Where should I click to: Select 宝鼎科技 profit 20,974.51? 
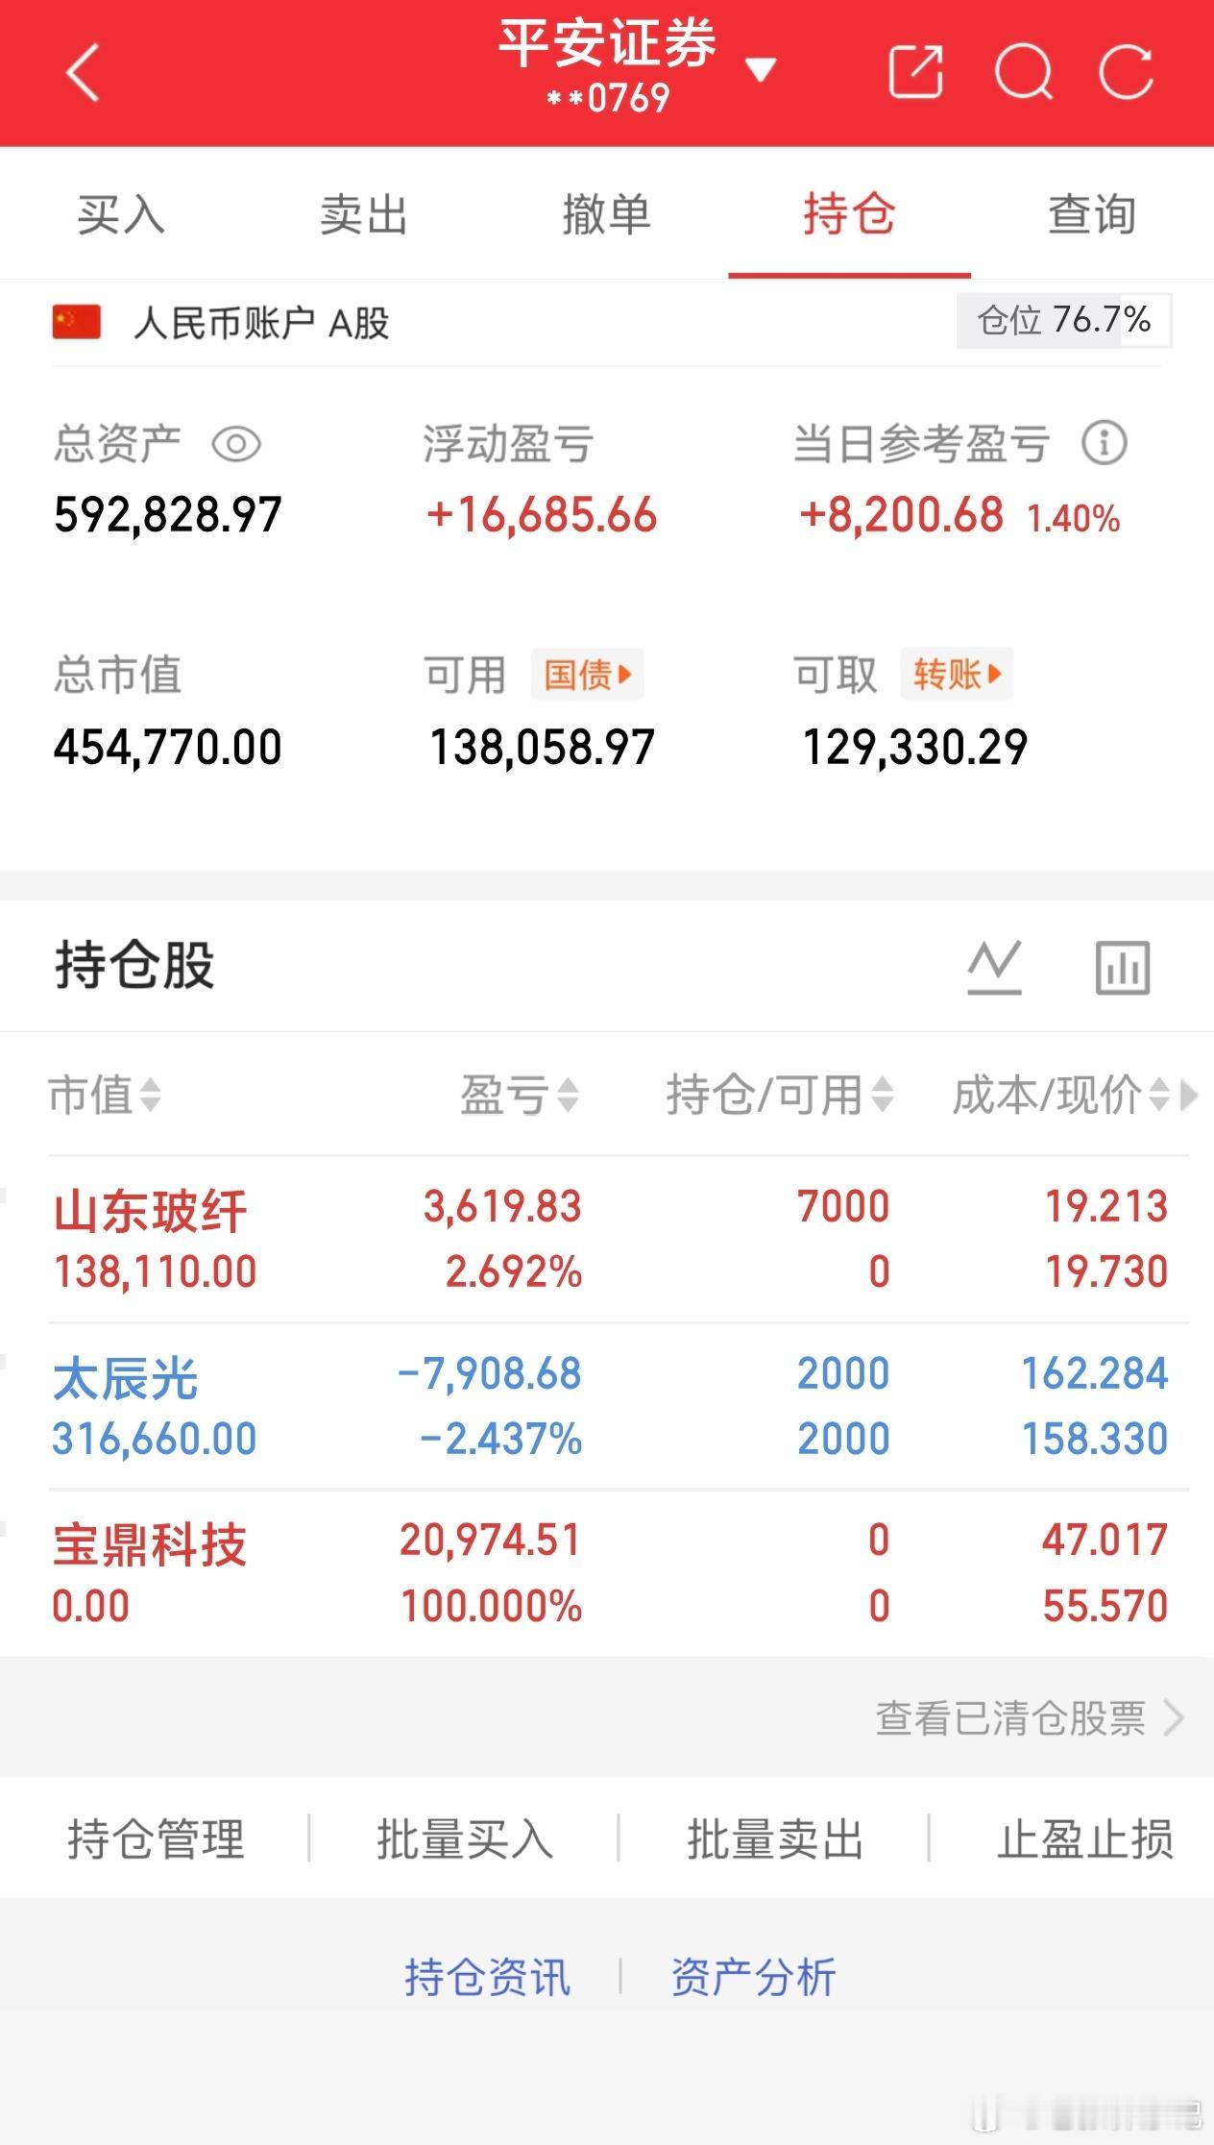(491, 1540)
